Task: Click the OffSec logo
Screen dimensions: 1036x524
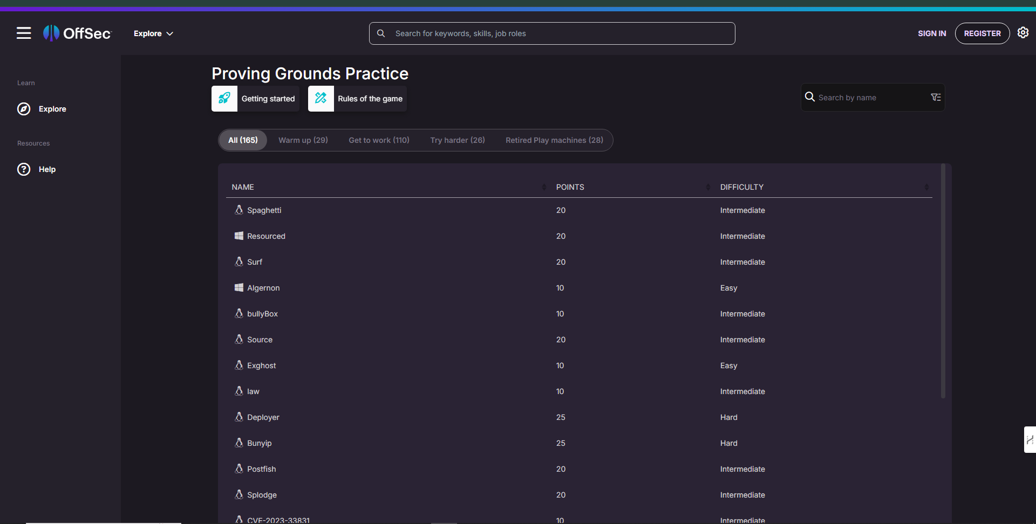Action: point(77,33)
